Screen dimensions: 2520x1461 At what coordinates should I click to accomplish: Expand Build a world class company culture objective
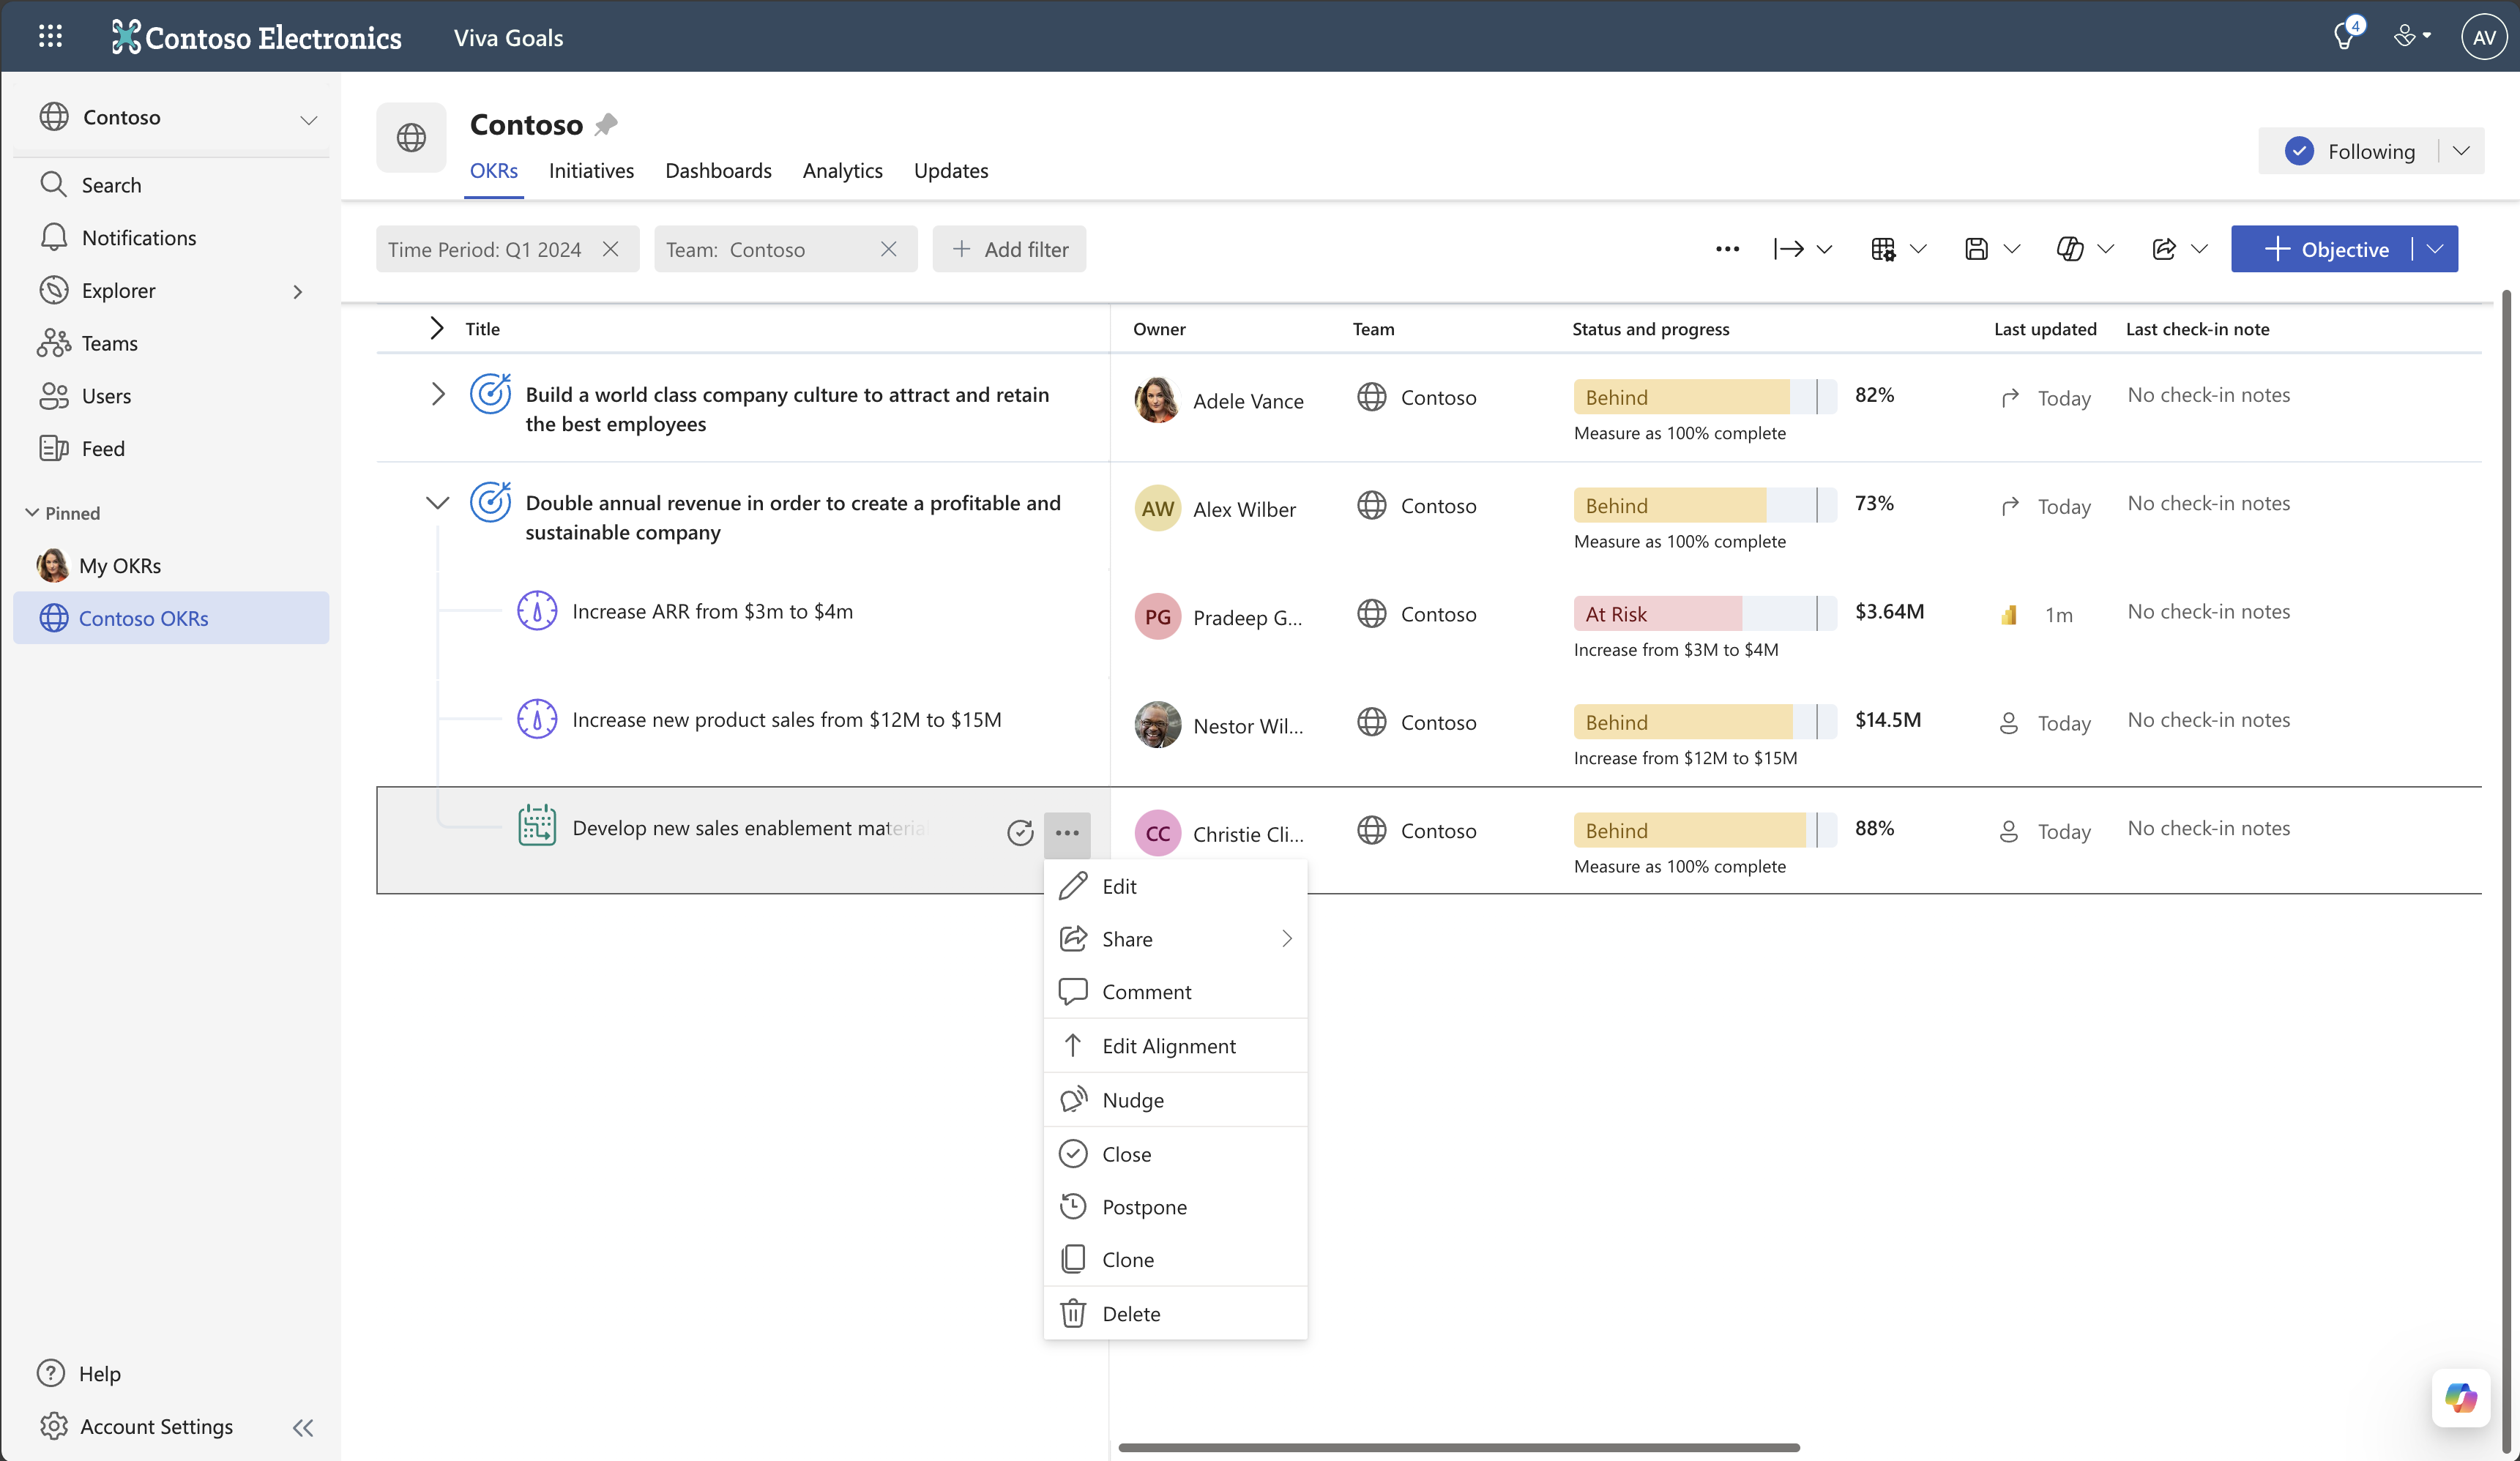click(x=437, y=394)
